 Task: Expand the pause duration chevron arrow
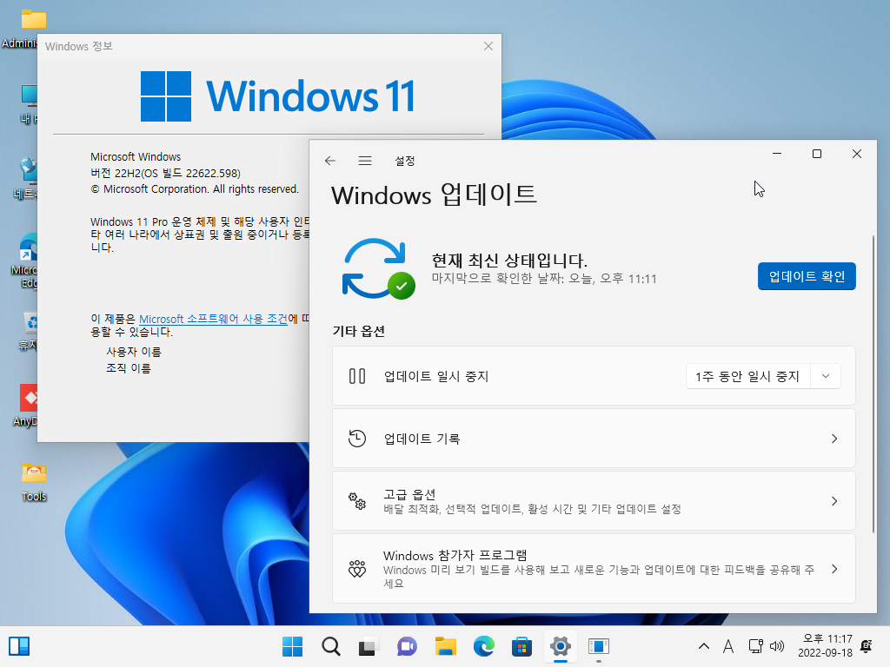coord(826,376)
